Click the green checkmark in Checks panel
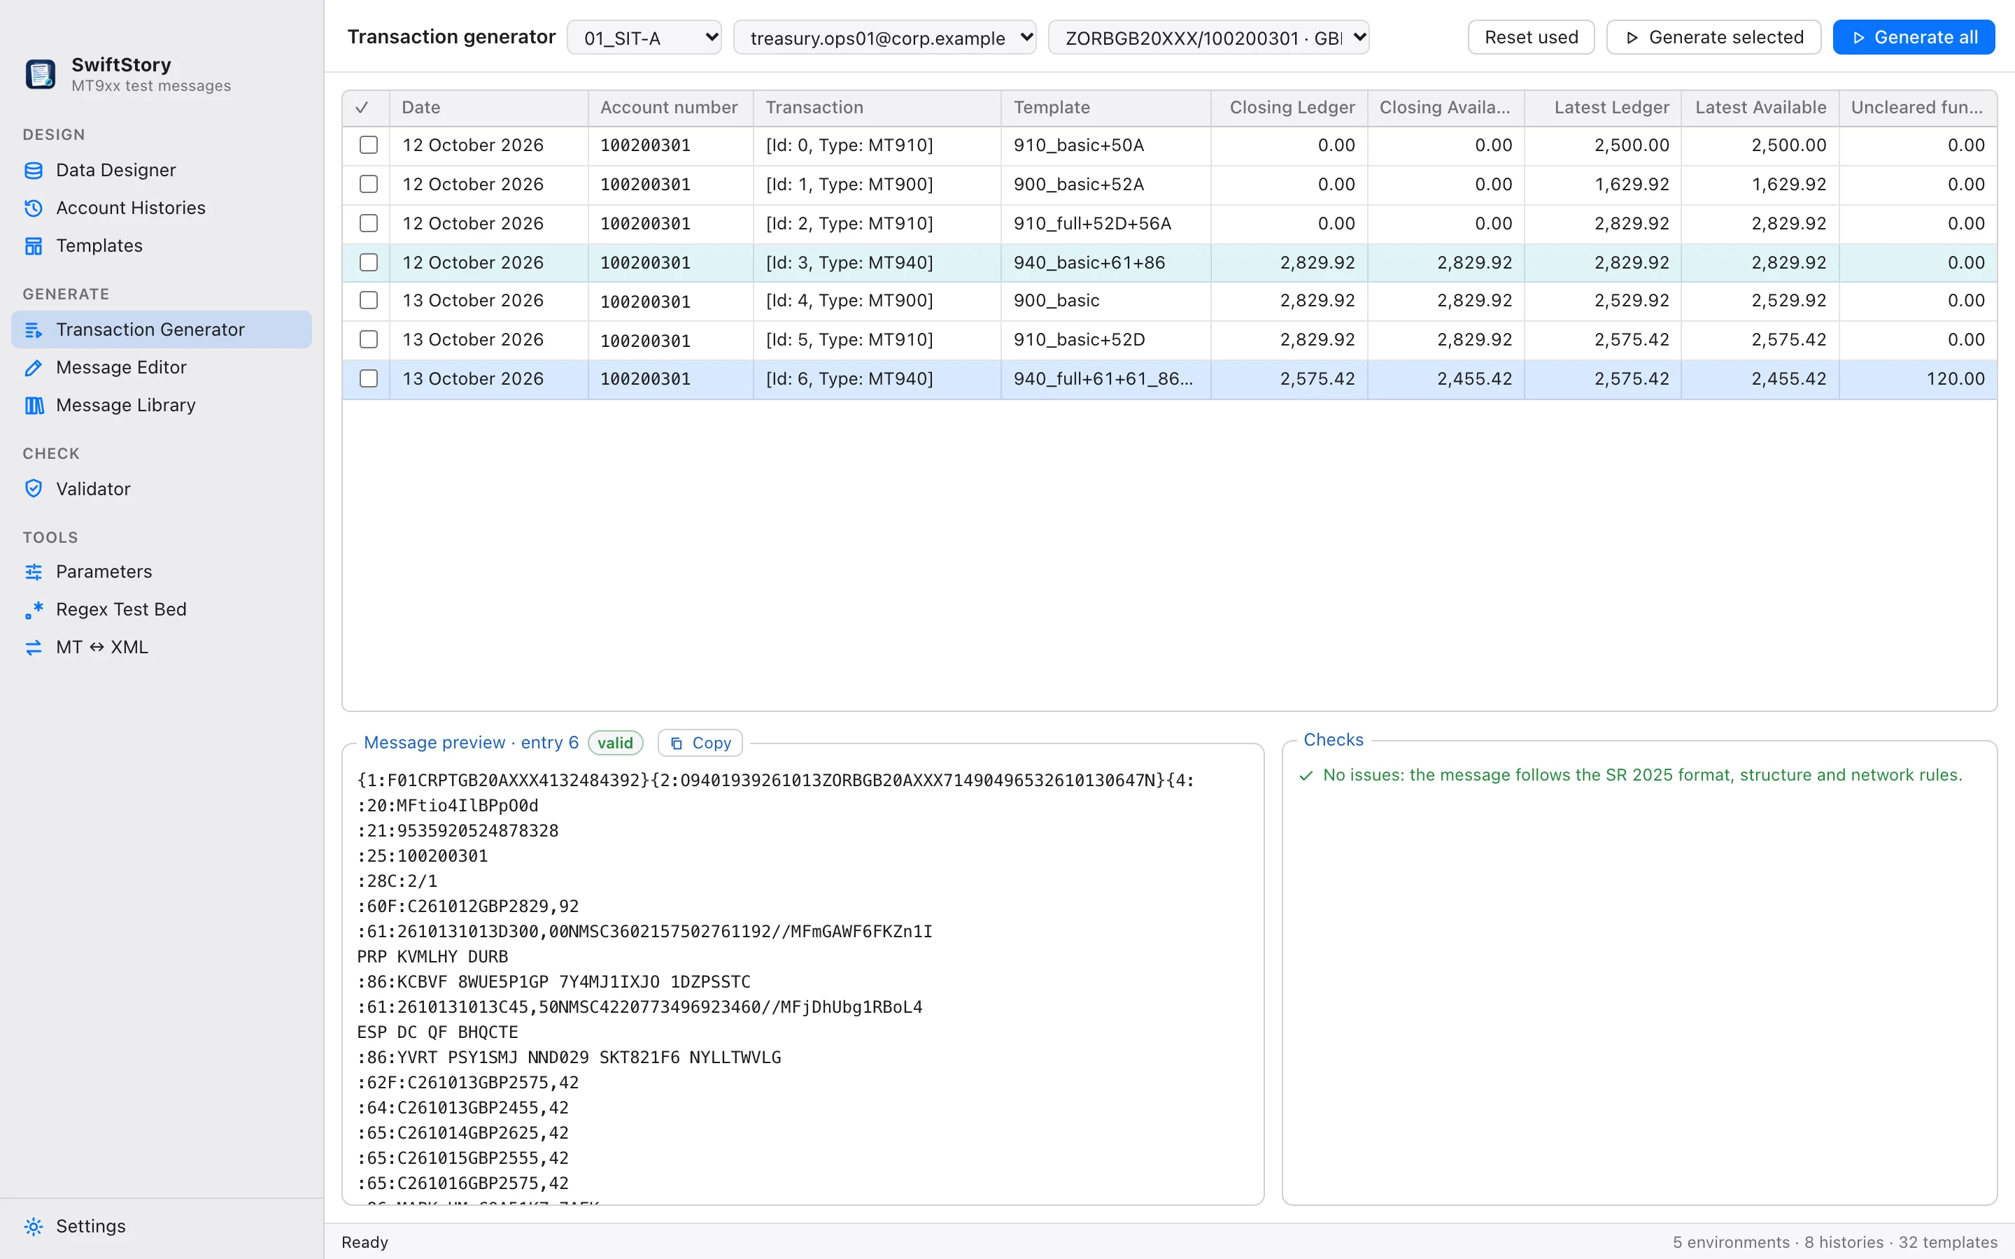 [x=1306, y=775]
